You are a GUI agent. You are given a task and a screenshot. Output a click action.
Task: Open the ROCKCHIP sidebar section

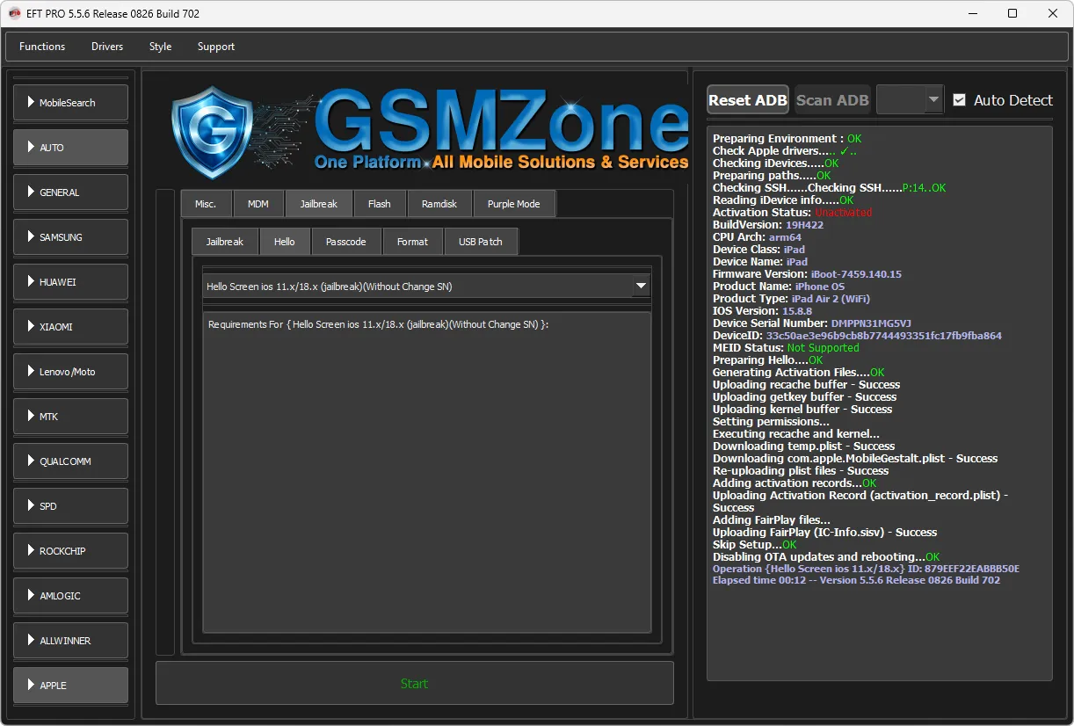coord(70,551)
